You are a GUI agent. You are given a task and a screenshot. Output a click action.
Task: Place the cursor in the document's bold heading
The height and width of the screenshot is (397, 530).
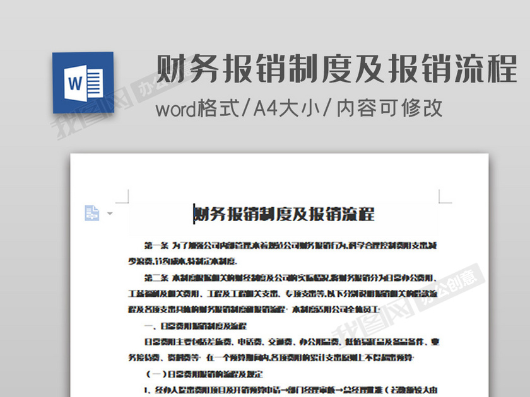click(x=284, y=214)
